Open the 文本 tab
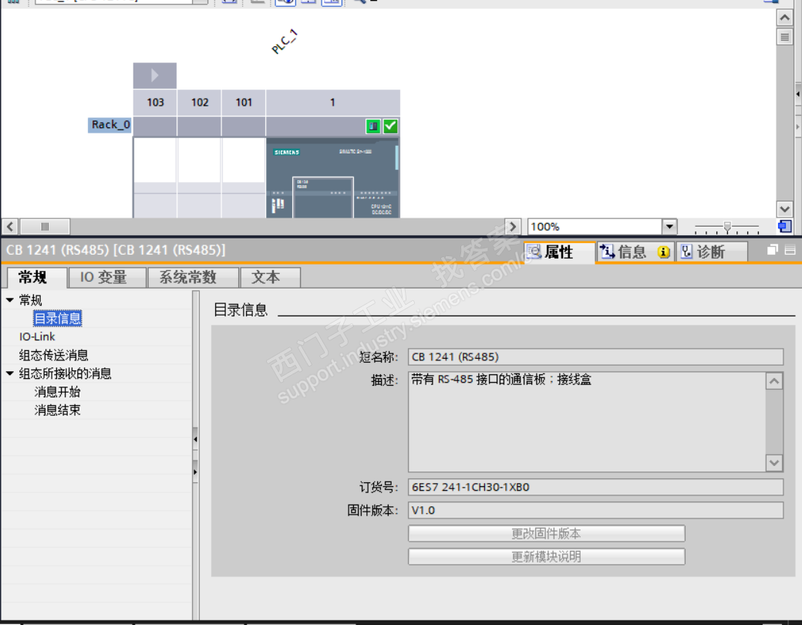Image resolution: width=802 pixels, height=625 pixels. [270, 278]
